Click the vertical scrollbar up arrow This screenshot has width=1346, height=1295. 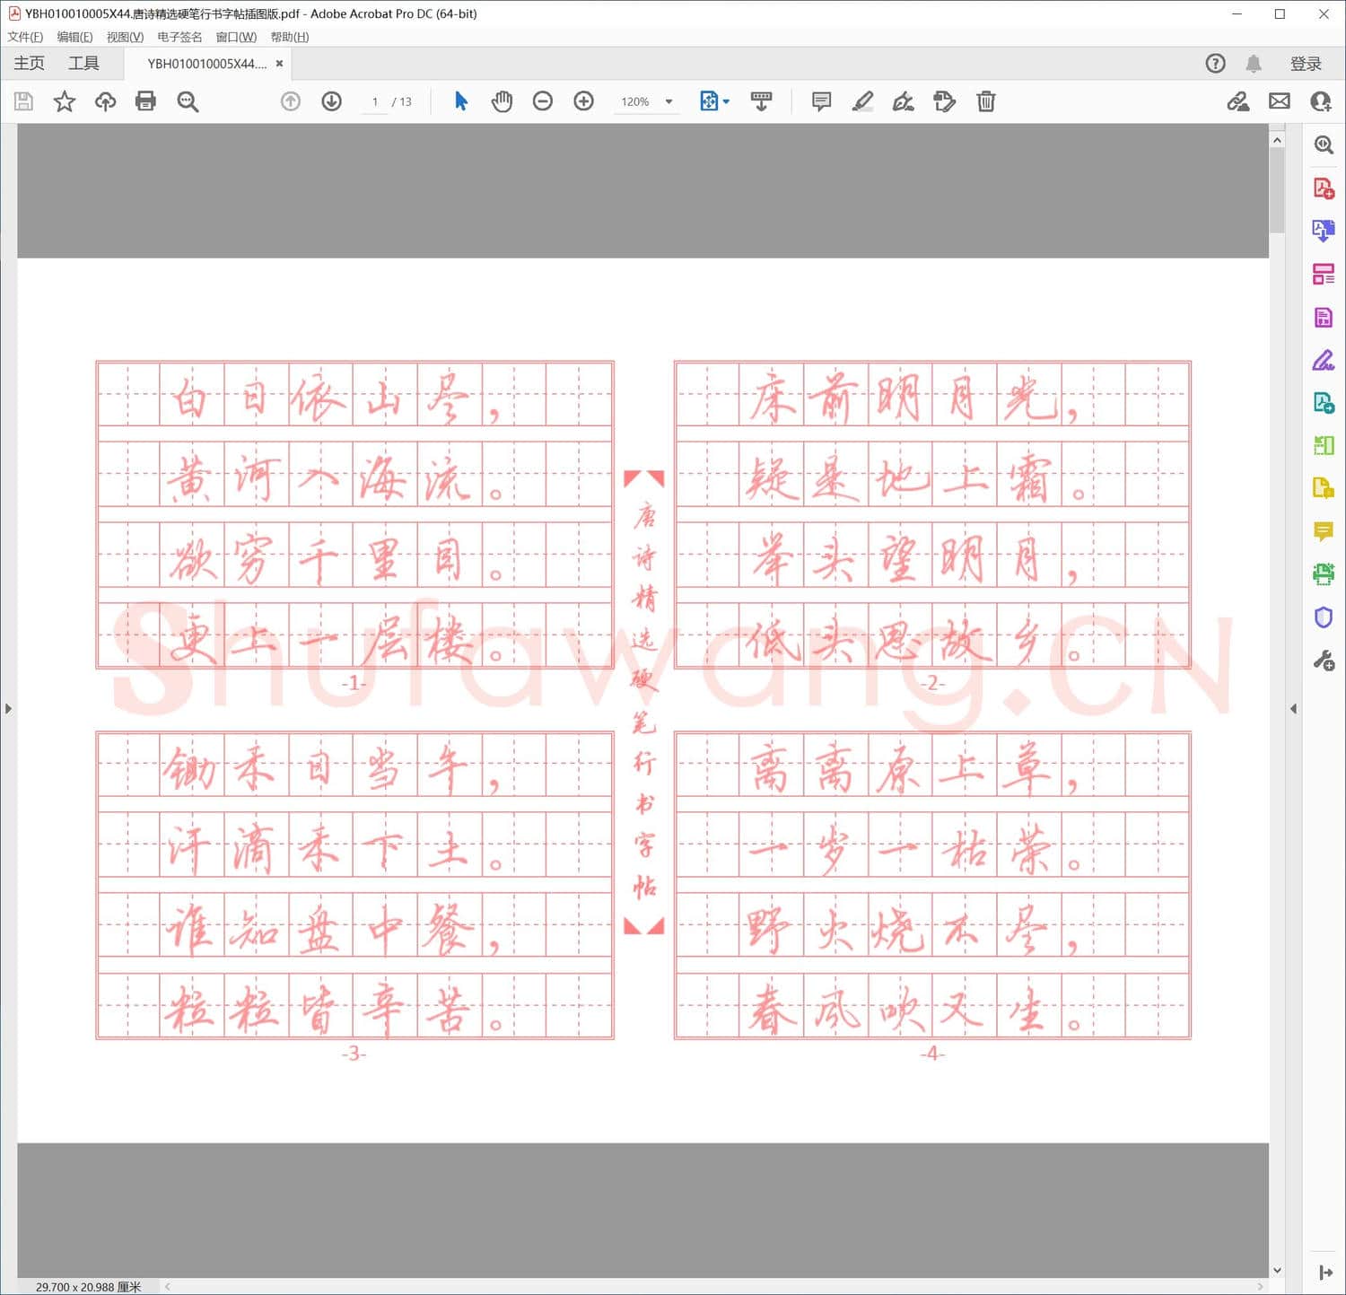(1277, 140)
